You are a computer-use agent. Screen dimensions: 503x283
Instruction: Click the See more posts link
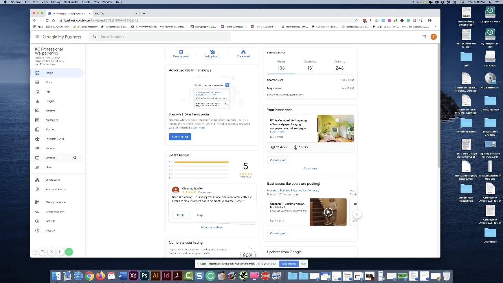click(x=310, y=168)
